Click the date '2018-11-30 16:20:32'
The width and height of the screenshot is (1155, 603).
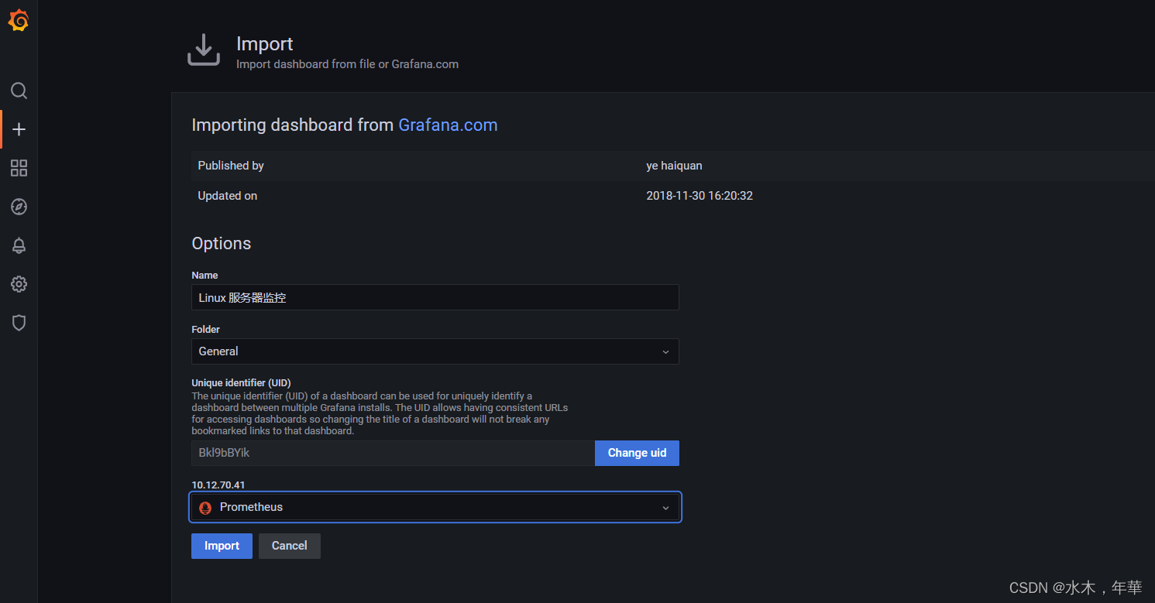click(700, 196)
